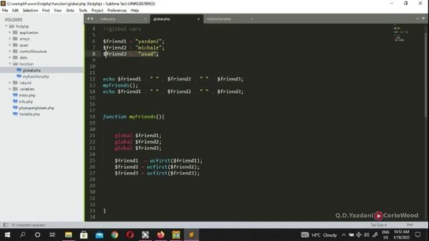Screen dimensions: 429x241
Task: Click the controlStructure folder icon
Action: pyautogui.click(x=15, y=52)
